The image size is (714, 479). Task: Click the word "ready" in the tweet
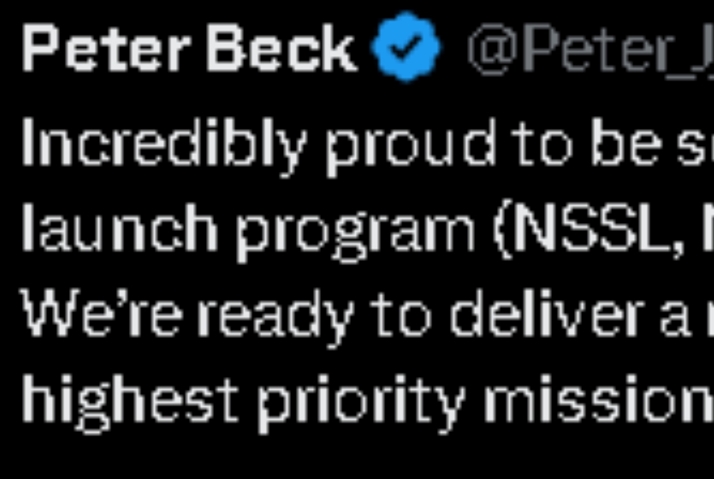[x=276, y=318]
